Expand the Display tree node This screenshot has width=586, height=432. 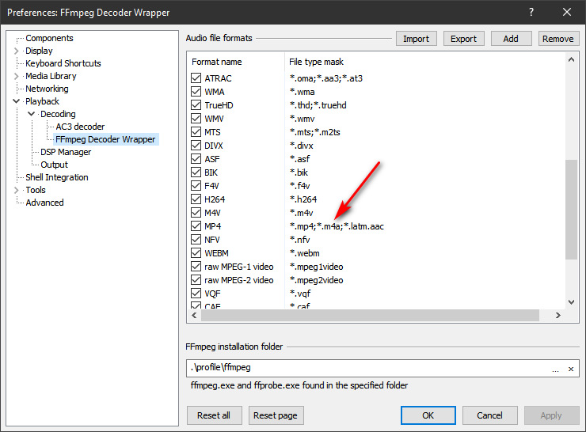tap(17, 51)
